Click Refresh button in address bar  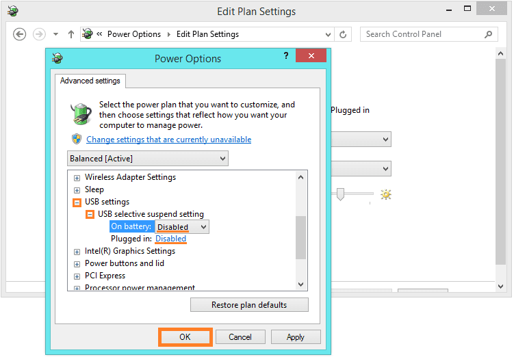[x=343, y=34]
